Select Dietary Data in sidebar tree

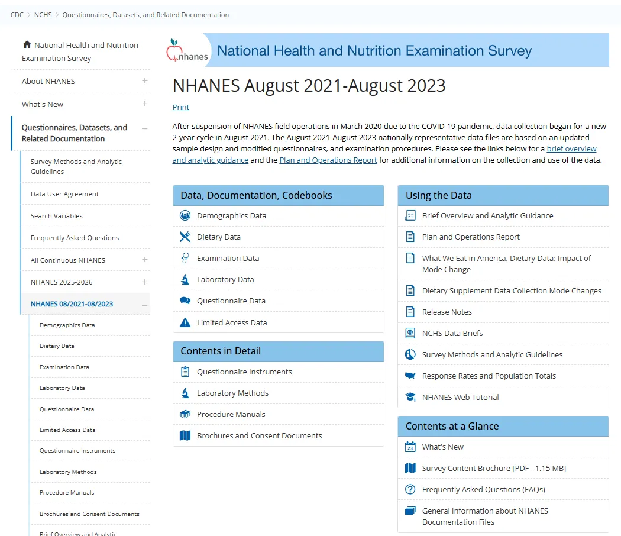click(x=57, y=346)
